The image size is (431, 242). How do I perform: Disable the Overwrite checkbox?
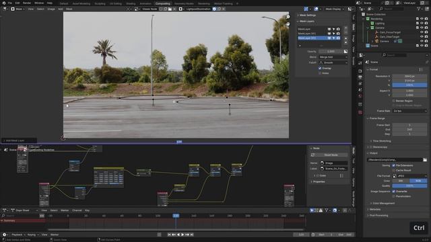click(393, 192)
